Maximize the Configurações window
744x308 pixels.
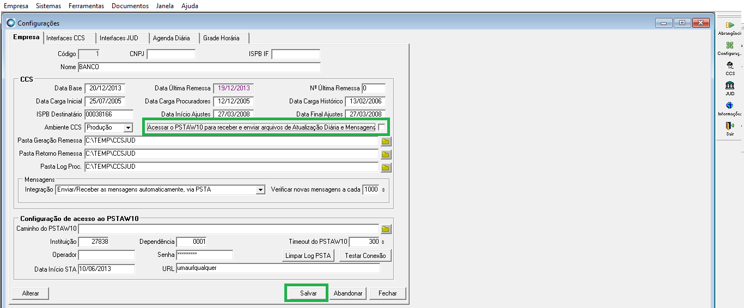(682, 23)
